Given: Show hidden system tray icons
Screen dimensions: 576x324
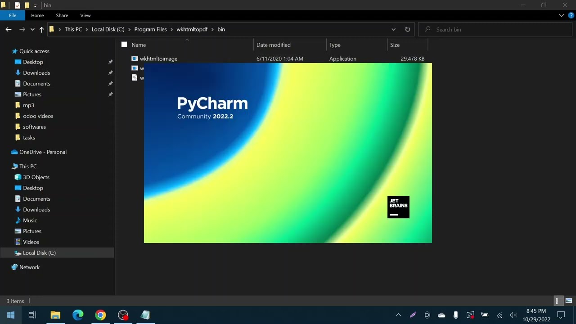Looking at the screenshot, I should (398, 315).
